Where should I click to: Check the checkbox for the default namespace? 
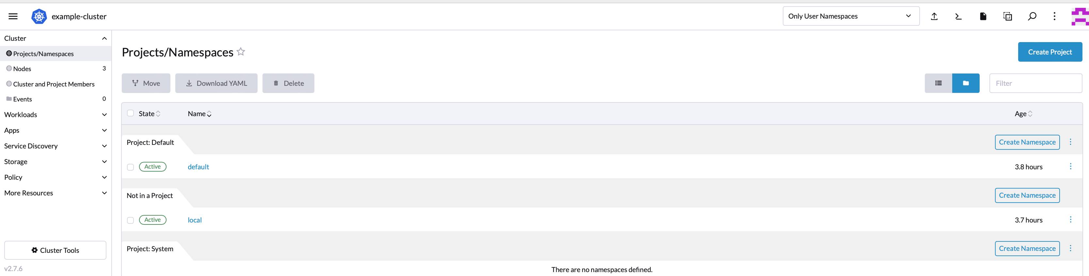[130, 166]
